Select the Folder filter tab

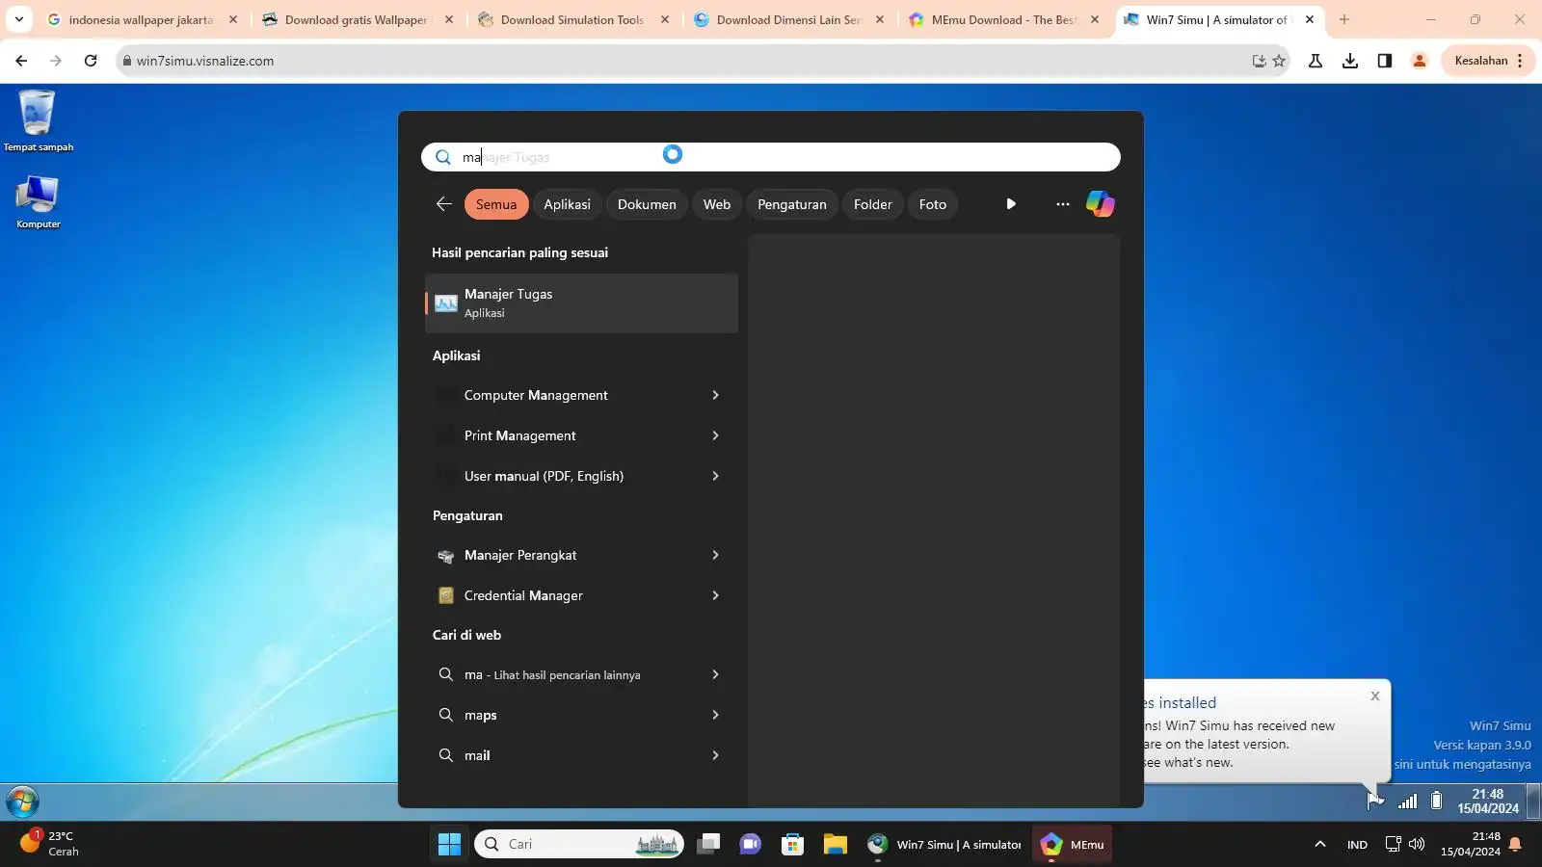(873, 204)
